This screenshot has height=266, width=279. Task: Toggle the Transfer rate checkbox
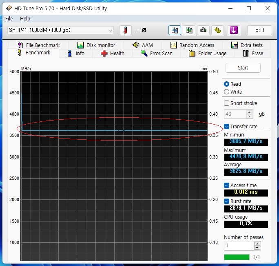click(226, 127)
